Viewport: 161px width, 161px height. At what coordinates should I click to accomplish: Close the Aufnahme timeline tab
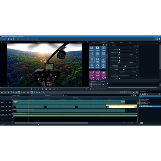[63, 95]
